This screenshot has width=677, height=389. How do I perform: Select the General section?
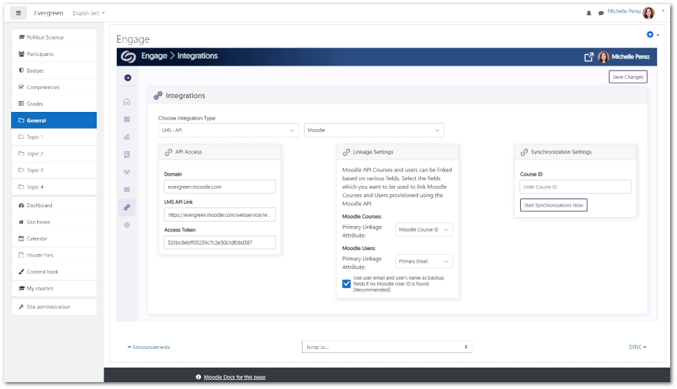tap(54, 120)
